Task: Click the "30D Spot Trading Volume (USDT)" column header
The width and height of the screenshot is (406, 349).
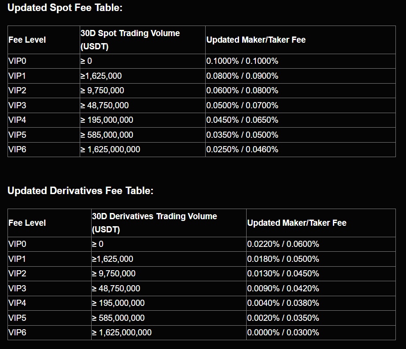Action: (x=130, y=40)
